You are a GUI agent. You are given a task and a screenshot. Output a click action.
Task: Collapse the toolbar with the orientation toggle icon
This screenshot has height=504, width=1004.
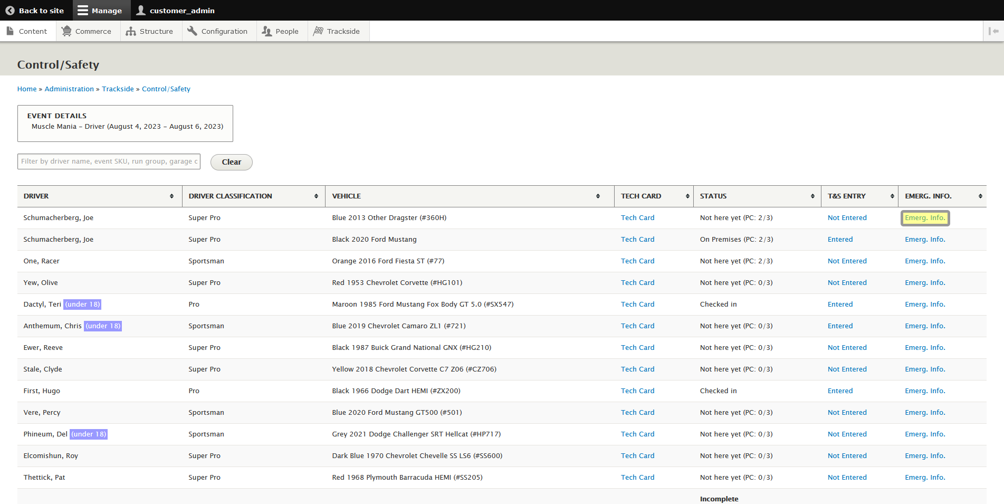[993, 31]
